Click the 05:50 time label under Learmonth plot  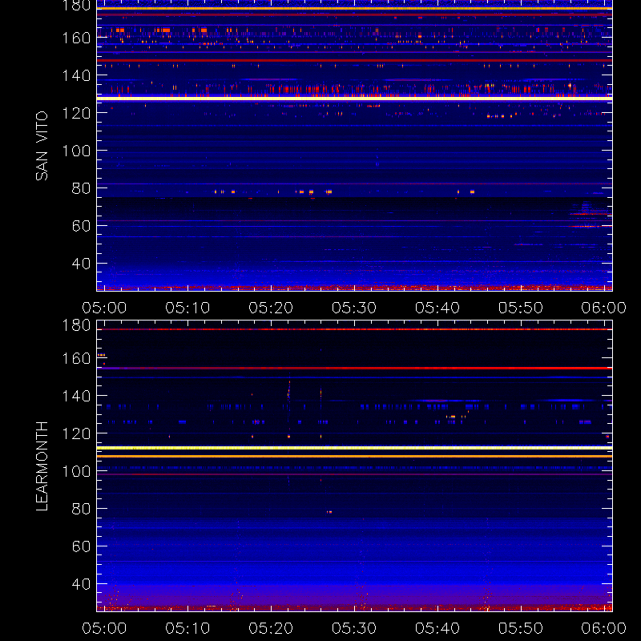coord(520,628)
